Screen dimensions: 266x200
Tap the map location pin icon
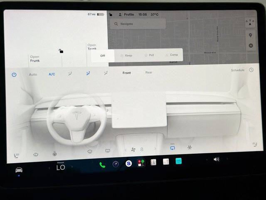250,35
